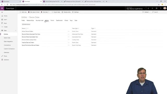Select Data Integration in the sidebar
The image size is (167, 94).
tap(8, 42)
